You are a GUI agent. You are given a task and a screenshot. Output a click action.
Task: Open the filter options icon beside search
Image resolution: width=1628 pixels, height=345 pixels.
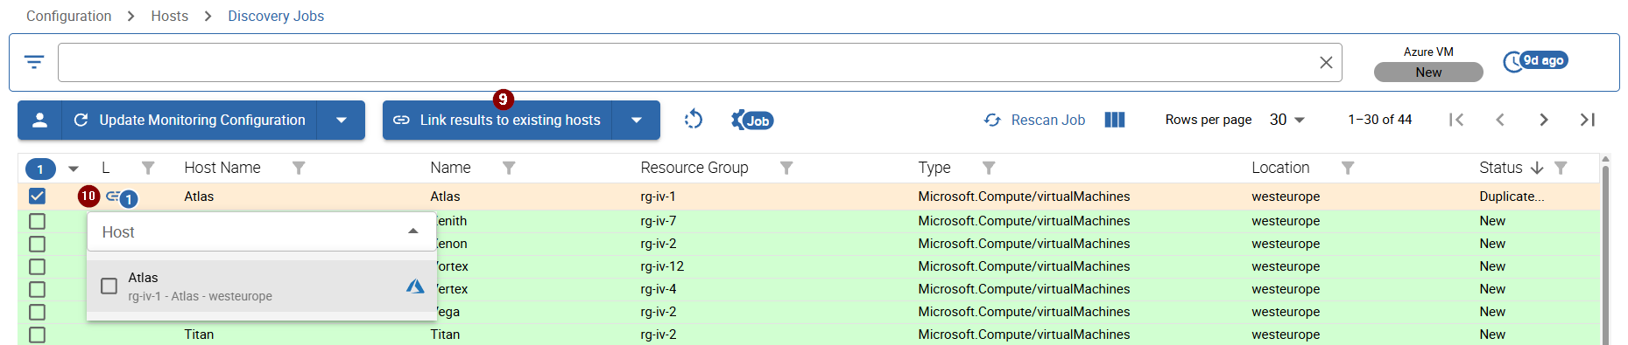(34, 62)
